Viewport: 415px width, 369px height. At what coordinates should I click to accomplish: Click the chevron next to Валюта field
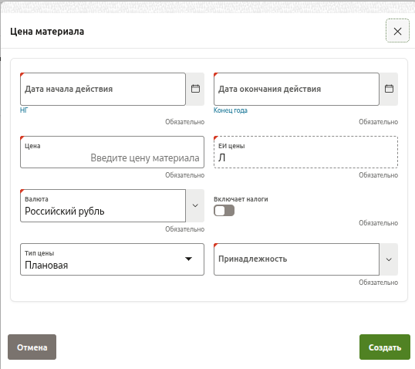coord(195,206)
